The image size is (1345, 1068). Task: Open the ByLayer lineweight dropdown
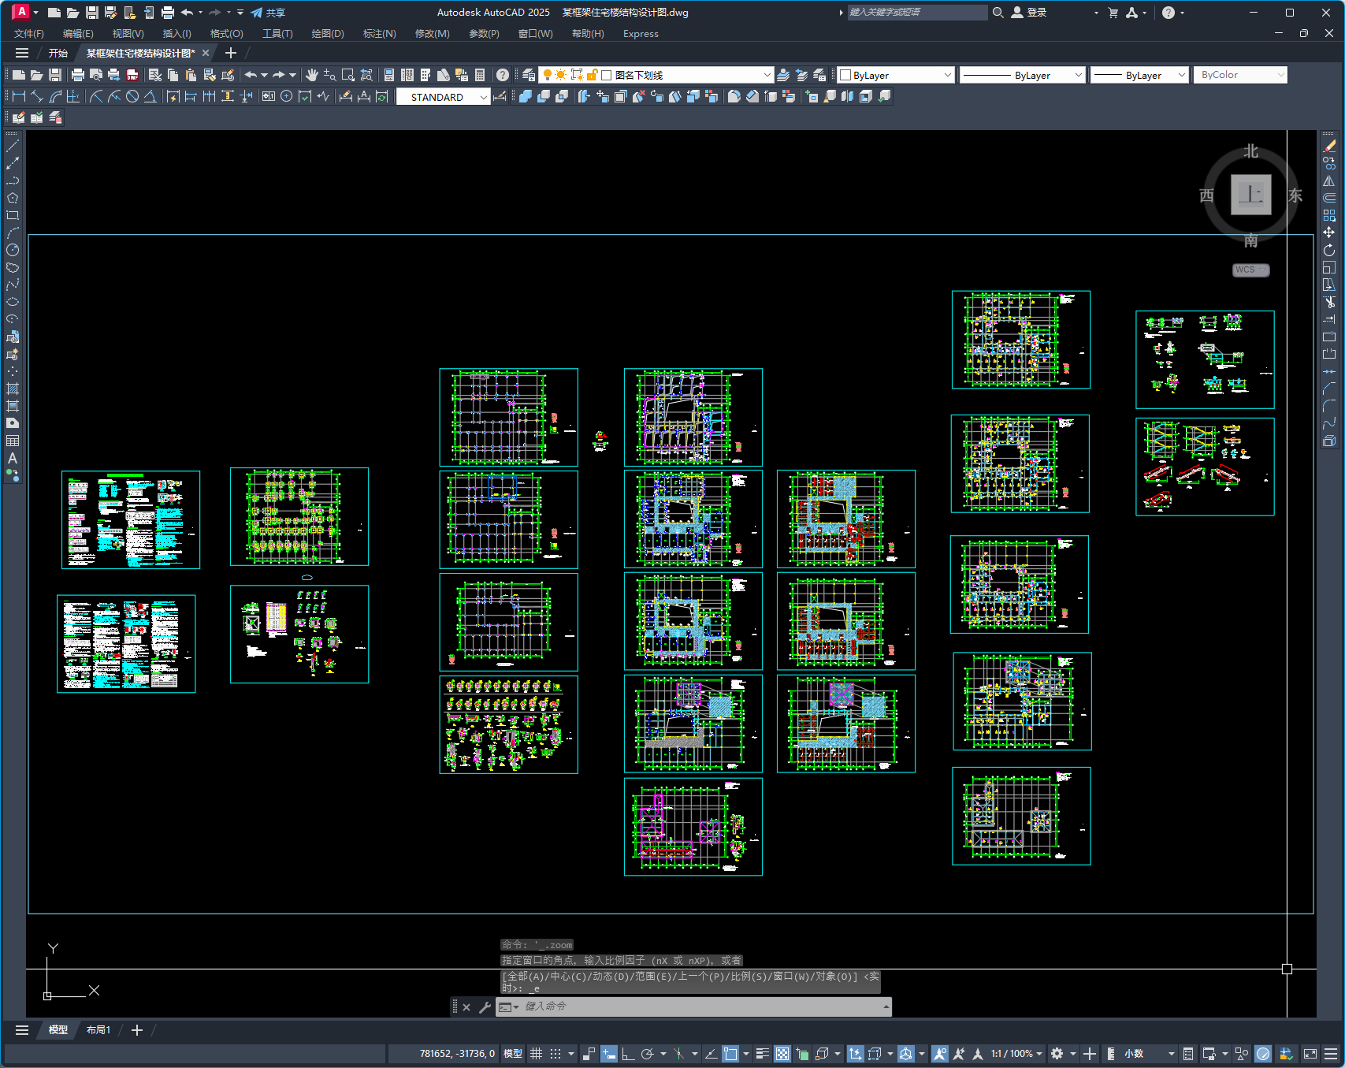(x=1139, y=75)
